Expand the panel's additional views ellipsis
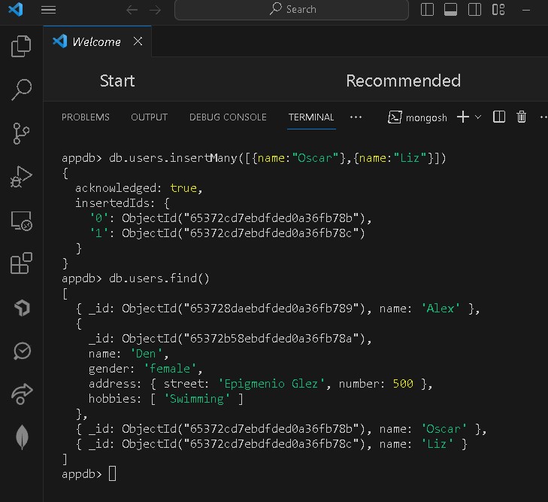Image resolution: width=548 pixels, height=502 pixels. point(356,117)
